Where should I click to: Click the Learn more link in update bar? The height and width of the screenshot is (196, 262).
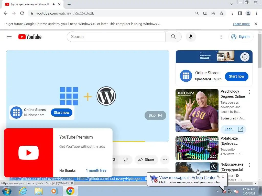coord(241,24)
